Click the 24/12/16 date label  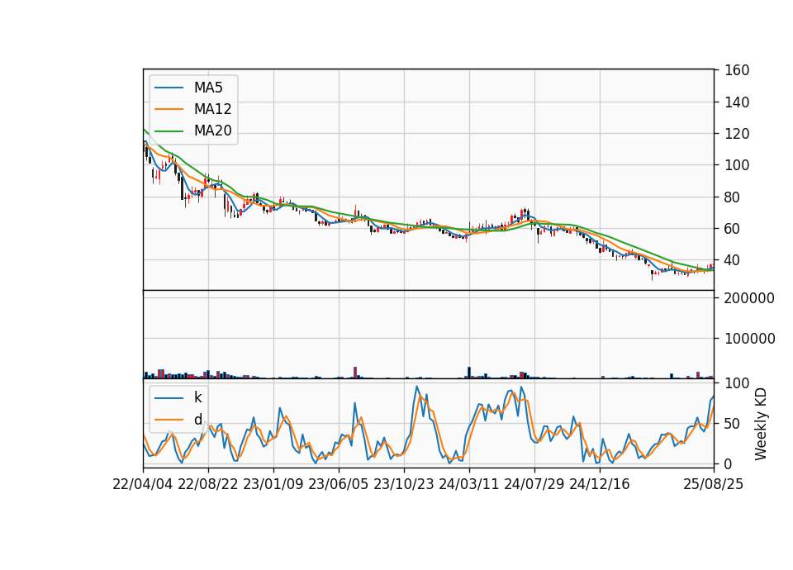coord(600,485)
